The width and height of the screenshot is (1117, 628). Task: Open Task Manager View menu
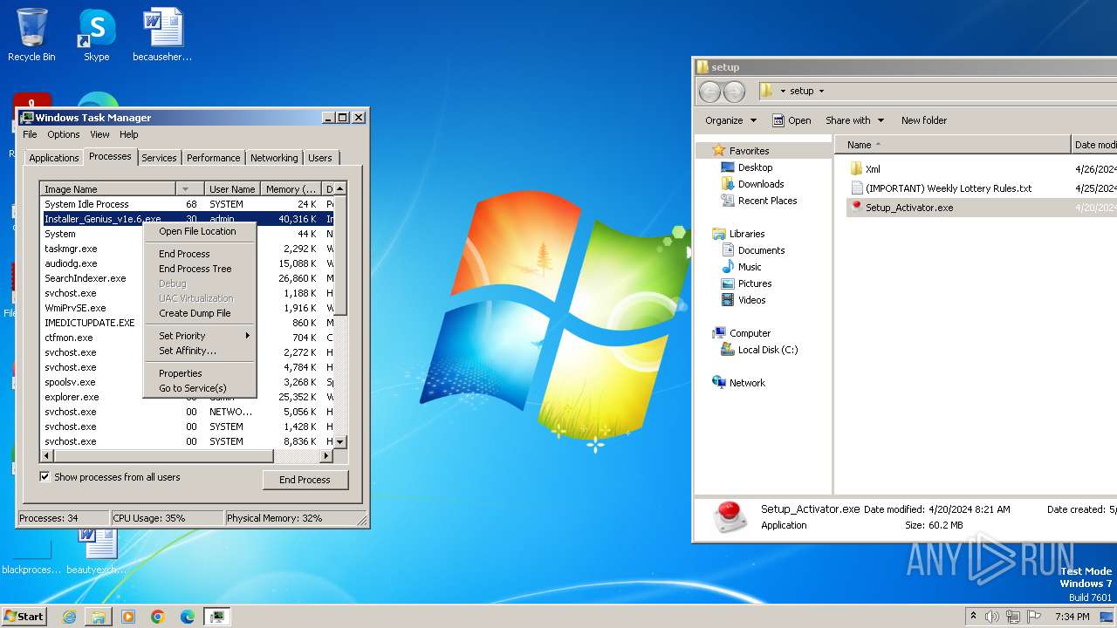tap(99, 134)
